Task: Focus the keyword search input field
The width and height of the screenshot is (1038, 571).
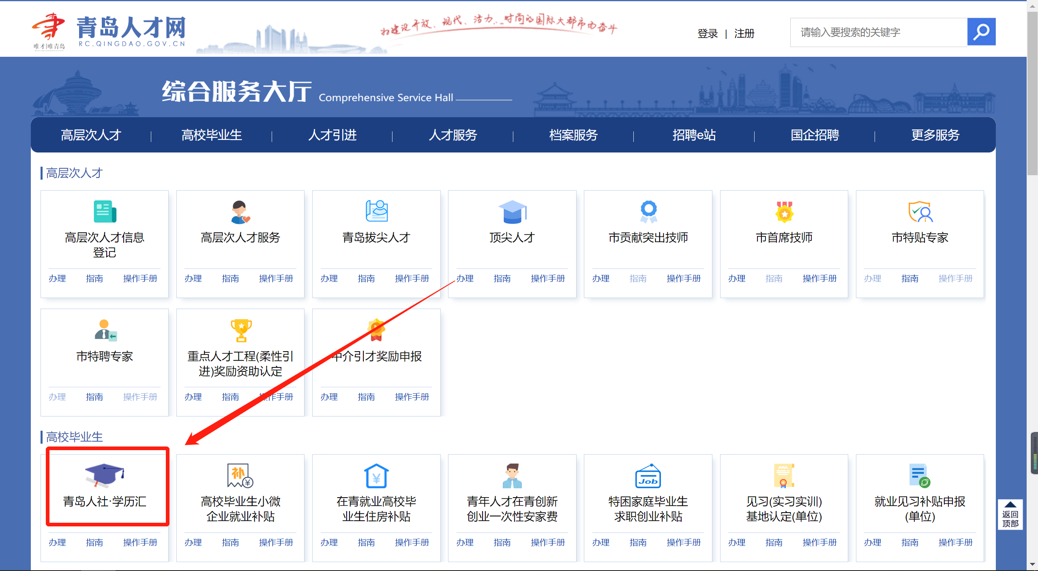Action: pos(878,32)
